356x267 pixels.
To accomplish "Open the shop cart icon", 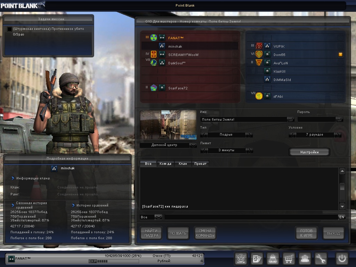I will [x=289, y=258].
